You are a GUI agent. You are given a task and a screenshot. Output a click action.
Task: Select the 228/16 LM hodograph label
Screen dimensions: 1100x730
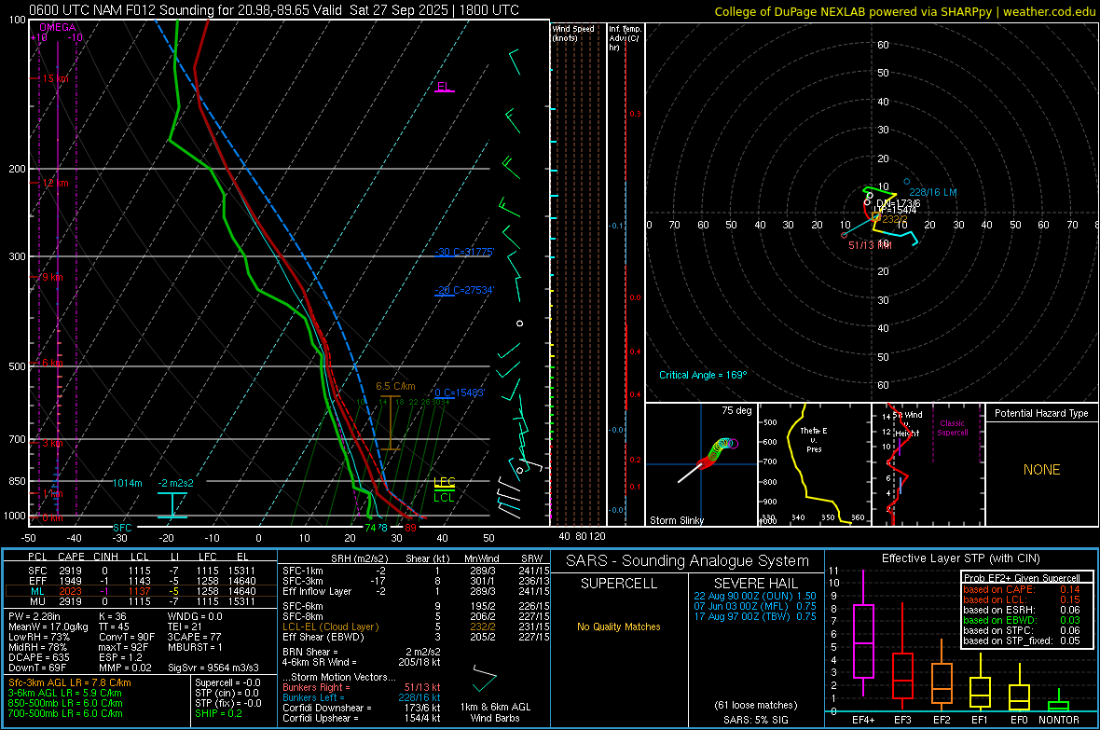(933, 192)
